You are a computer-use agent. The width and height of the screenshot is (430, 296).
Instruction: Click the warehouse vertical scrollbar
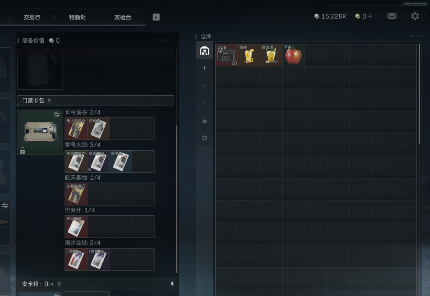(419, 94)
